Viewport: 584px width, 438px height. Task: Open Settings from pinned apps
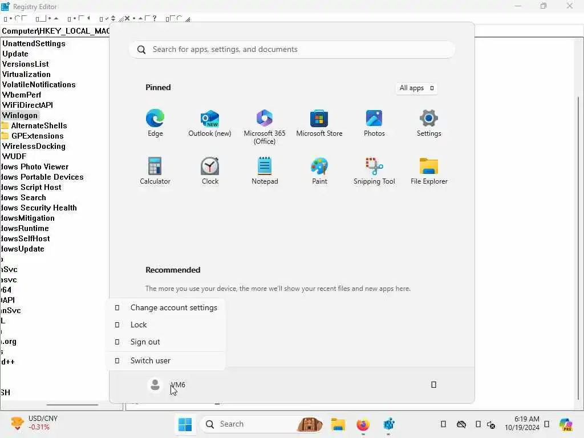tap(429, 123)
